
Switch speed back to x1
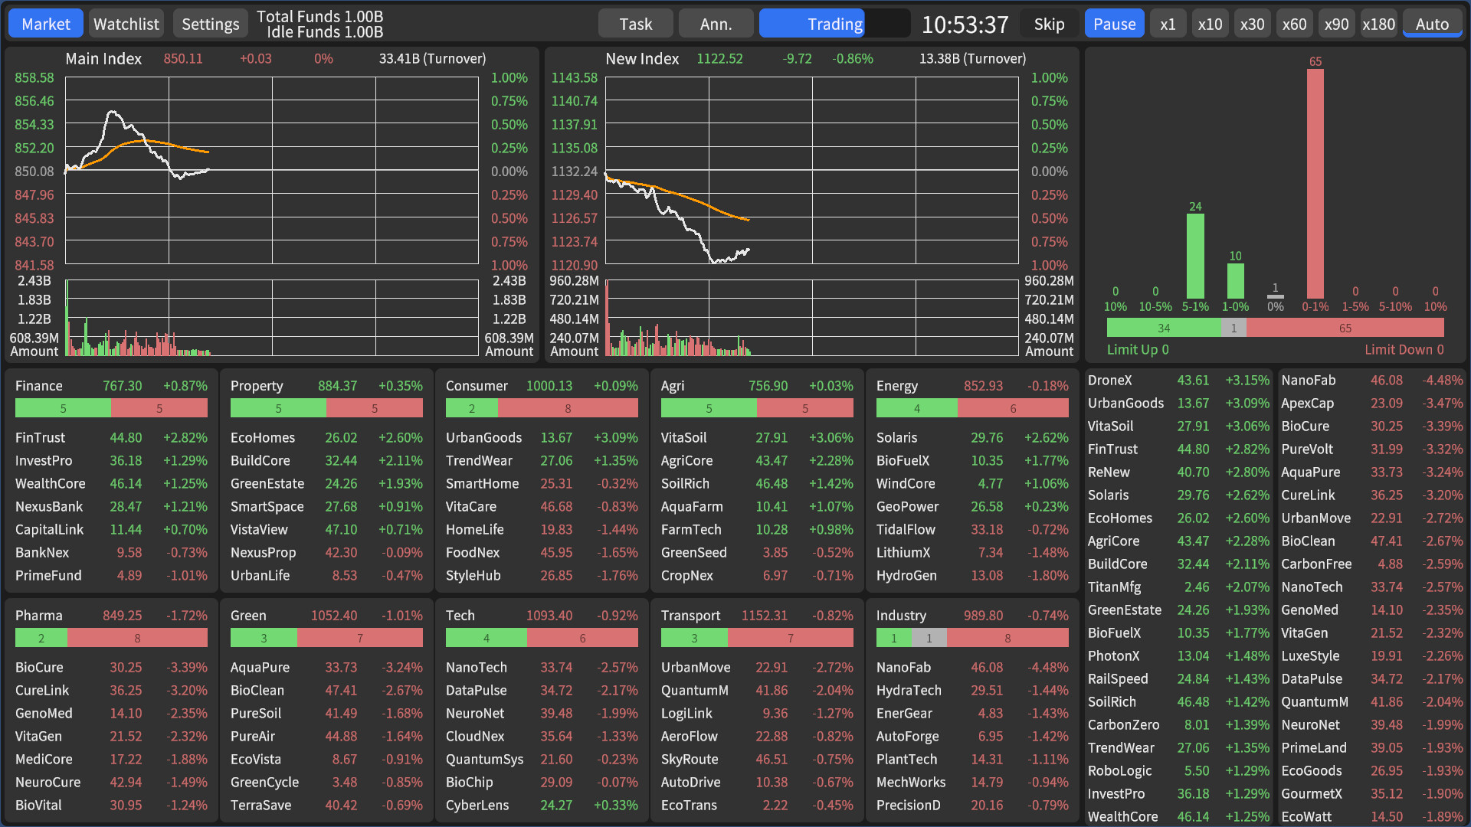click(1168, 23)
